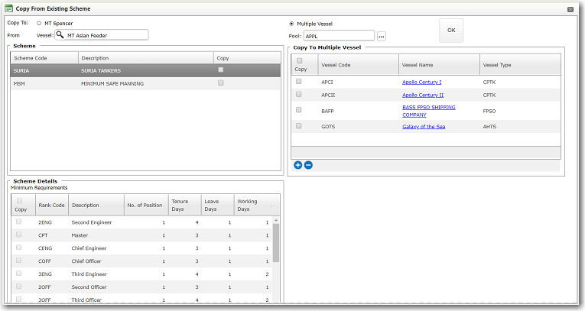The width and height of the screenshot is (585, 311).
Task: Select the MT Spencer radio button
Action: pyautogui.click(x=39, y=24)
